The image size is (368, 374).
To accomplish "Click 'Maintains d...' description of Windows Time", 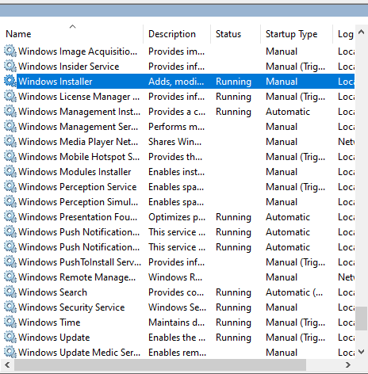I will coord(177,322).
